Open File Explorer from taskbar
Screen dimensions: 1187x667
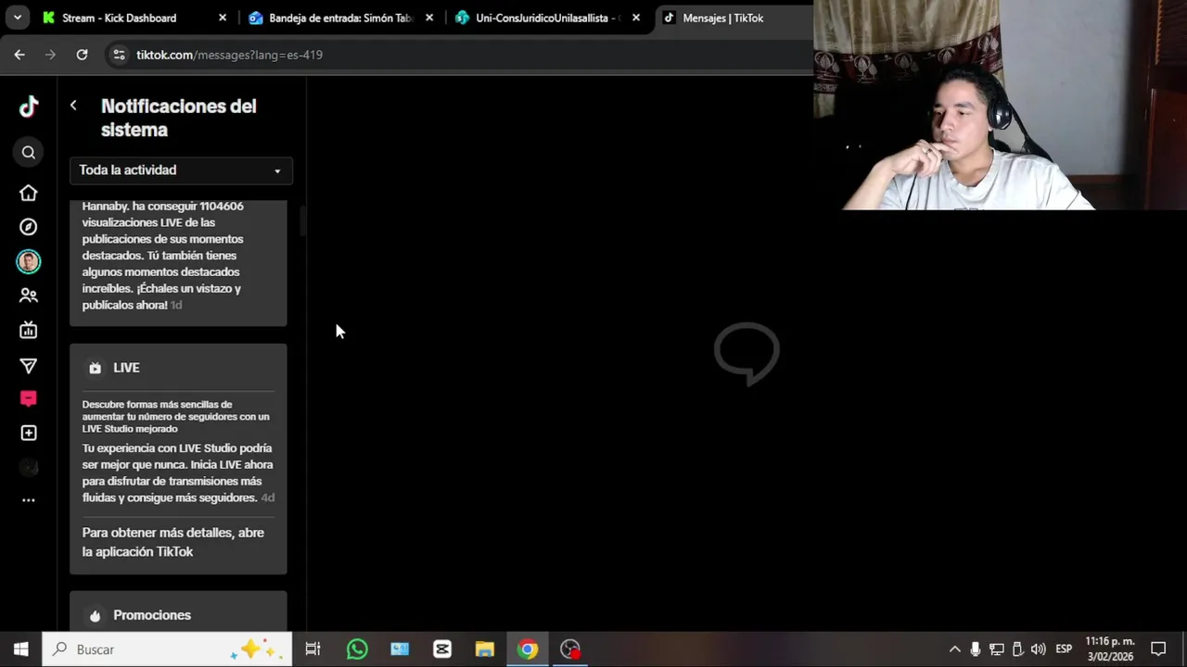tap(485, 649)
